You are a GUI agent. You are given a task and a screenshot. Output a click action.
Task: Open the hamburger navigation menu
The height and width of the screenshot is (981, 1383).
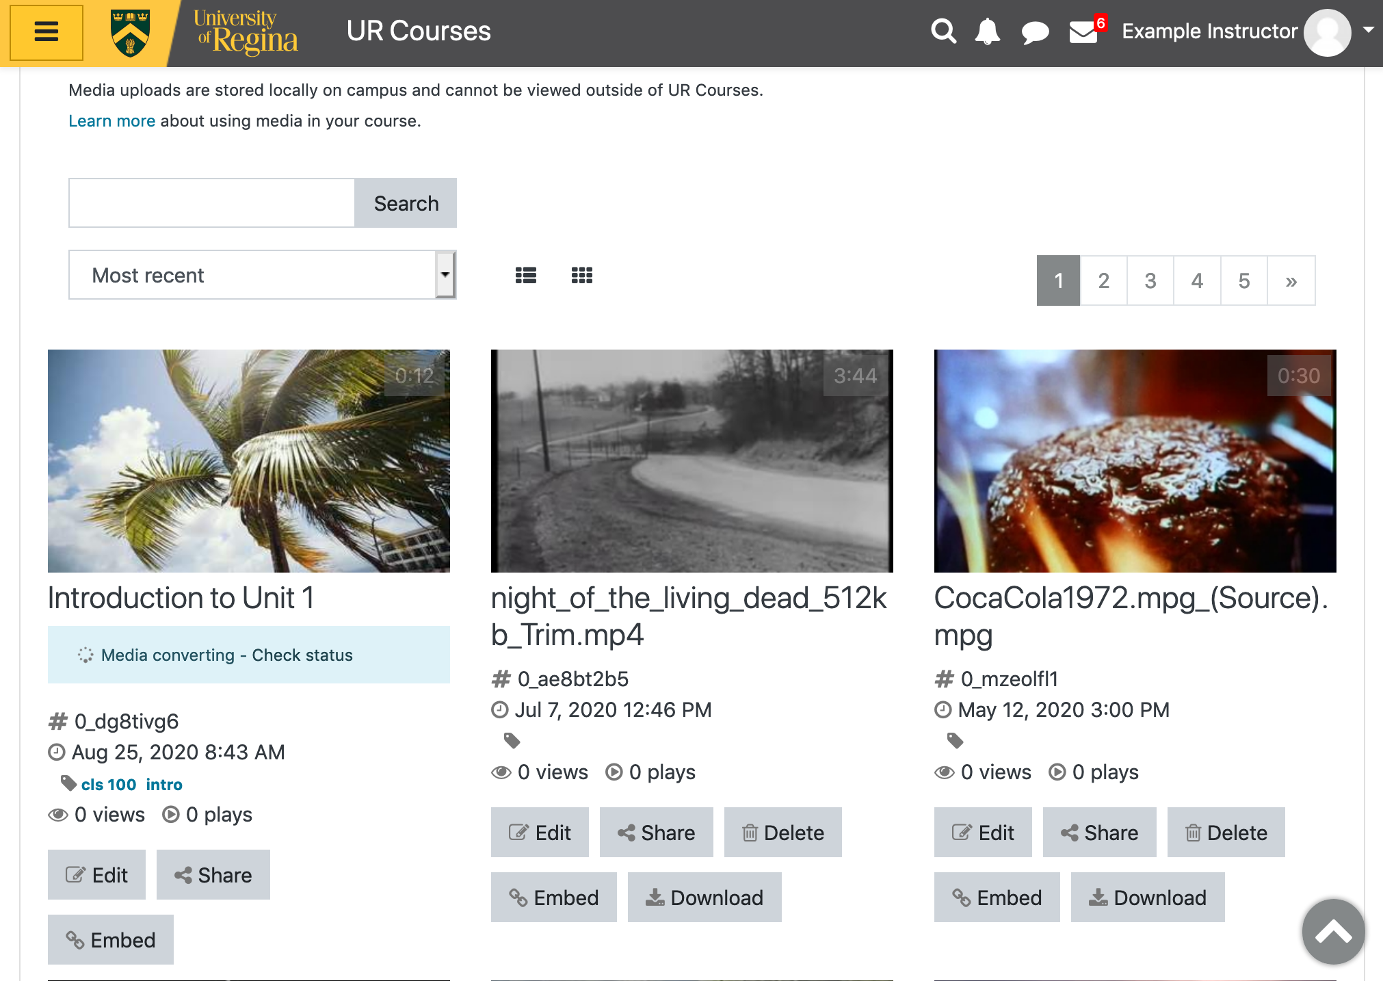point(45,31)
